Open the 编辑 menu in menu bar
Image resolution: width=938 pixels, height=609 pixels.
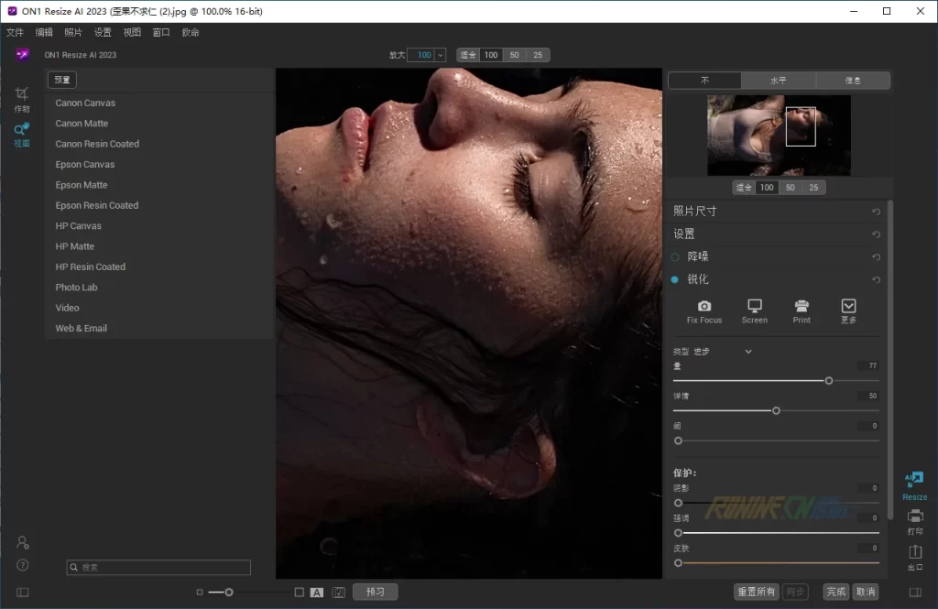(44, 32)
